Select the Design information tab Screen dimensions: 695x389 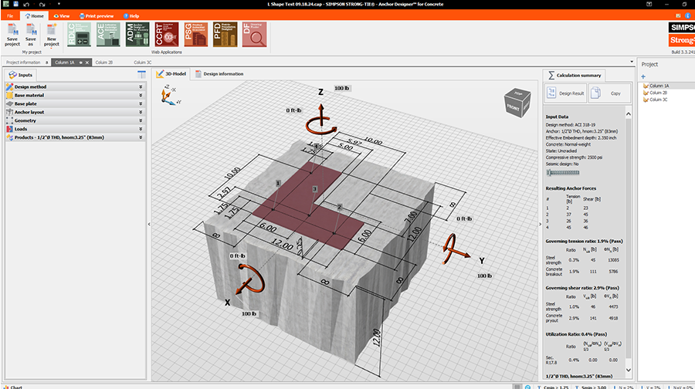point(219,74)
